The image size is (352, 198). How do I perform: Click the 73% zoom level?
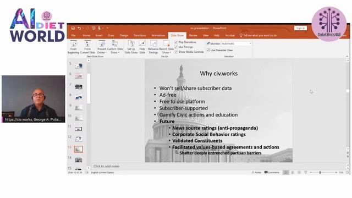(x=341, y=172)
